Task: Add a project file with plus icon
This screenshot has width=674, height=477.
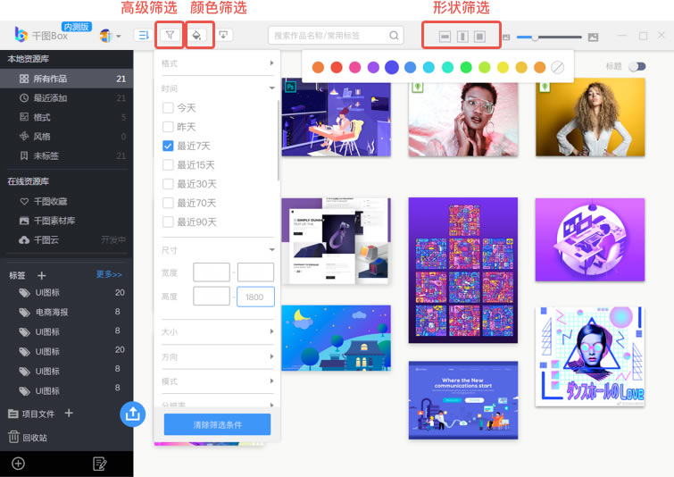Action: pos(69,414)
